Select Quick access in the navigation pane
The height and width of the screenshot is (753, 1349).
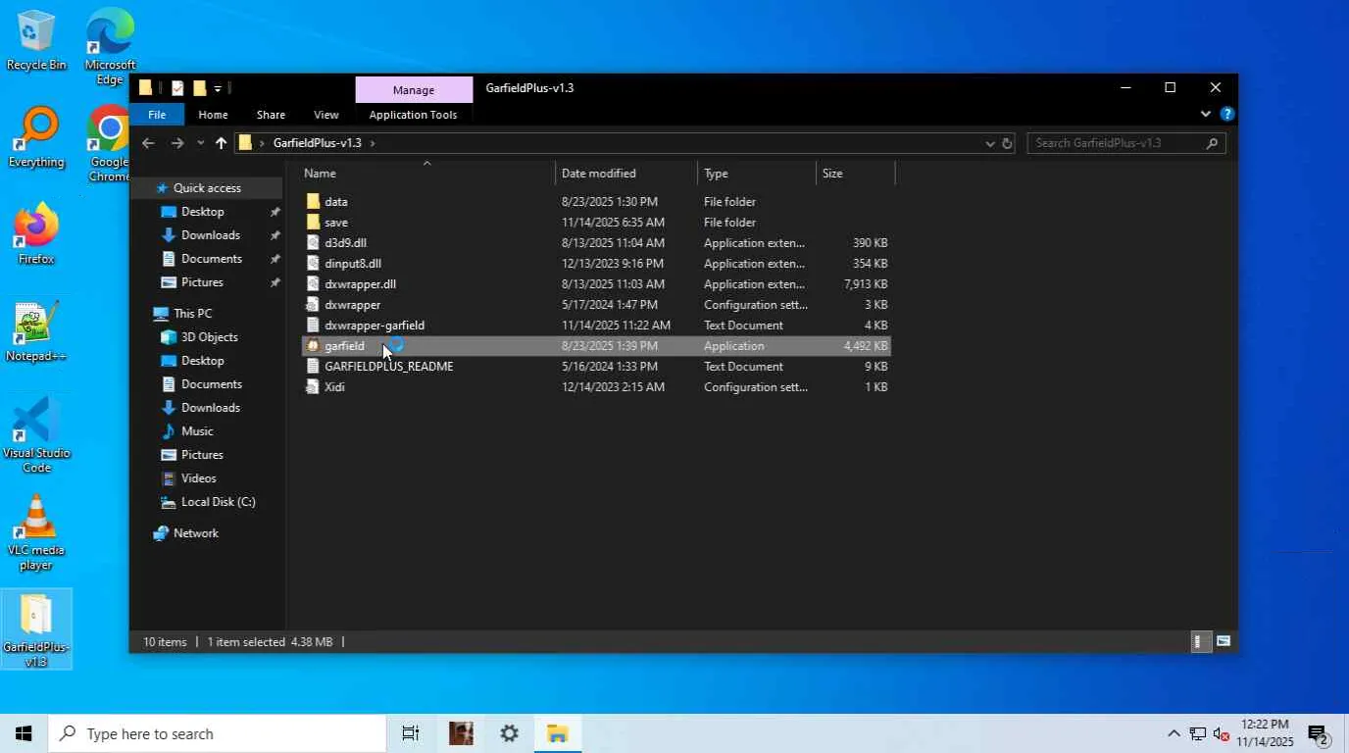point(207,188)
